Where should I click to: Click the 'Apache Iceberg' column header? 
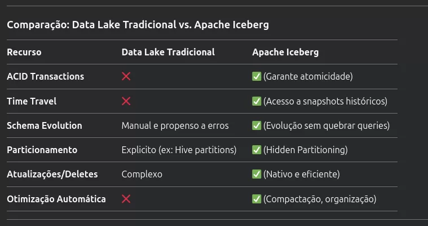pyautogui.click(x=285, y=52)
